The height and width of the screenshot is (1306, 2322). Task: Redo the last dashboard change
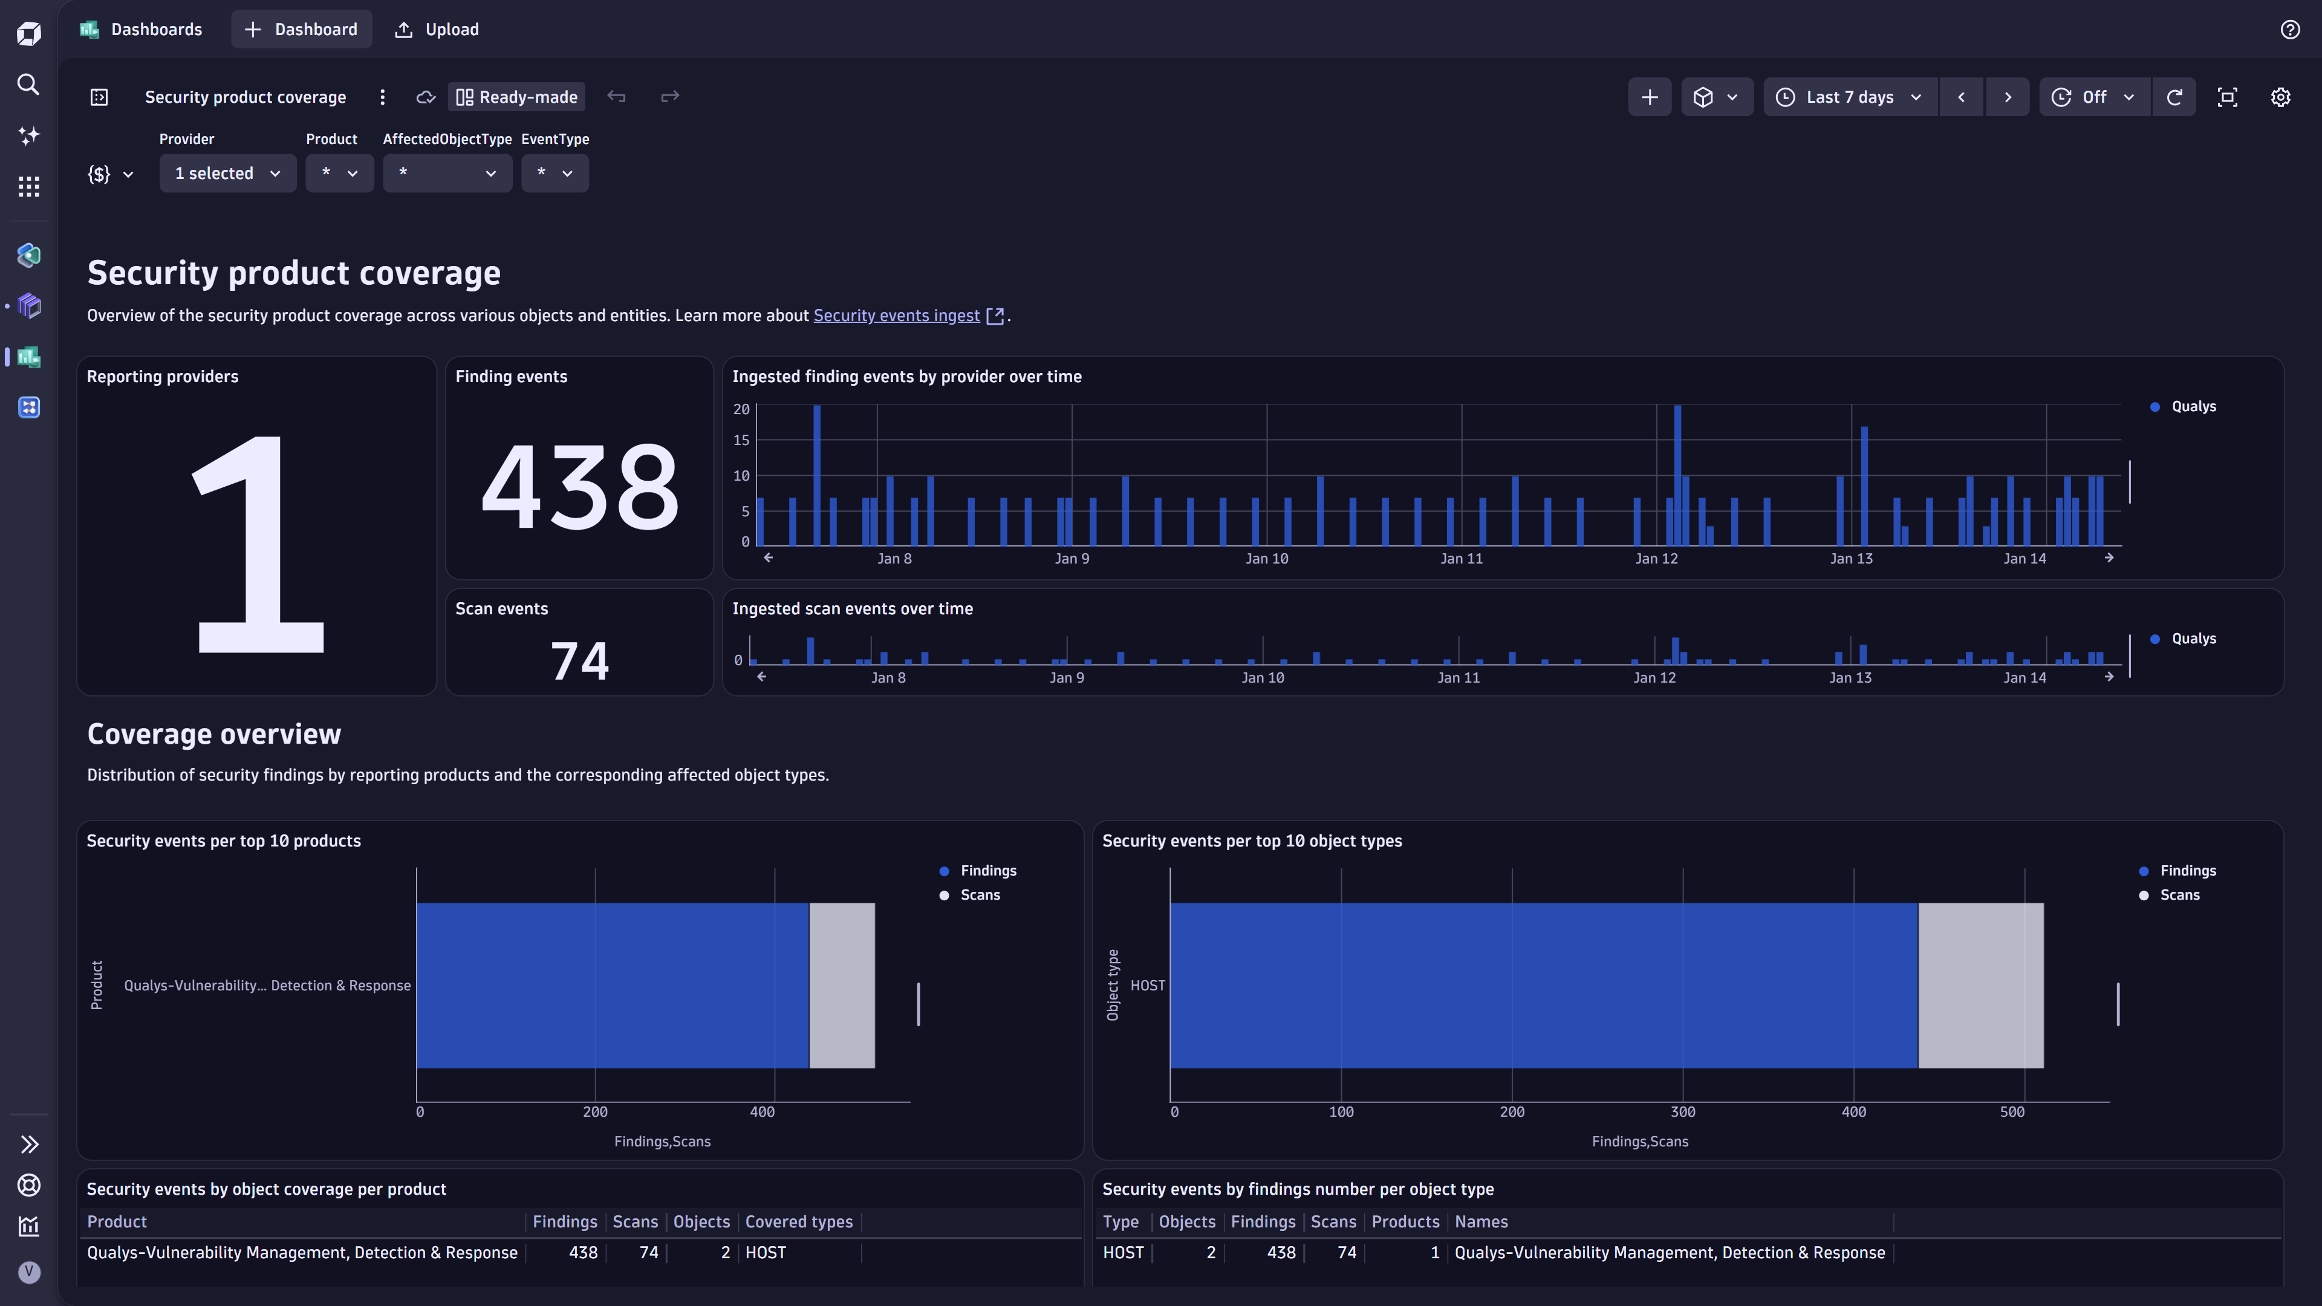[x=670, y=97]
